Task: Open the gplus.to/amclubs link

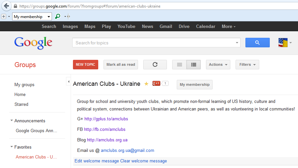Action: 106,119
